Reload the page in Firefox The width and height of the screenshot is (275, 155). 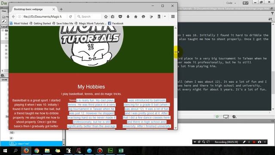coord(70,16)
